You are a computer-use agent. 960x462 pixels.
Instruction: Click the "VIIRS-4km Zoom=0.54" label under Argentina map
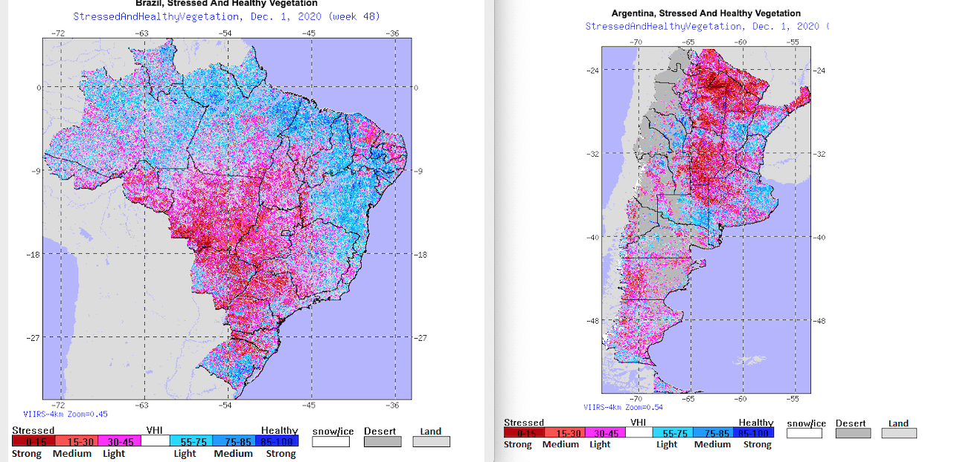point(623,406)
